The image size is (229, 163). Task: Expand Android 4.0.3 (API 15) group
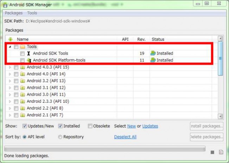pyautogui.click(x=10, y=67)
